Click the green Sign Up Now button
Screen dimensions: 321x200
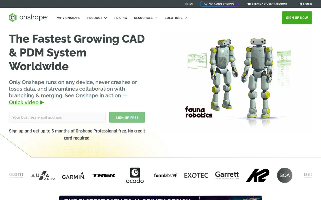click(x=297, y=18)
